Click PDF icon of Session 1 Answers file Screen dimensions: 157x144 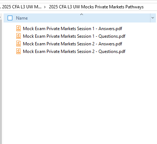coord(19,28)
